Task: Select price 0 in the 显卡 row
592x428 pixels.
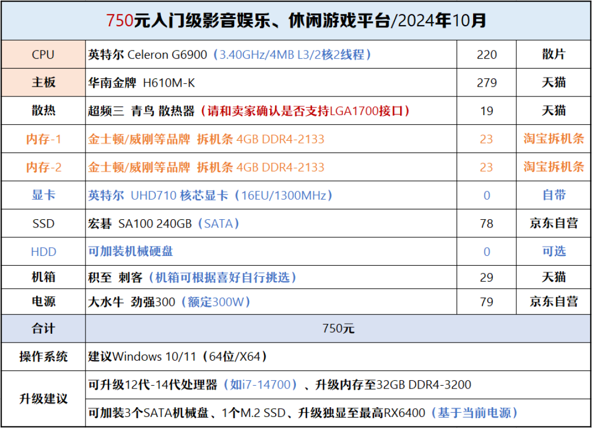Action: pos(487,196)
